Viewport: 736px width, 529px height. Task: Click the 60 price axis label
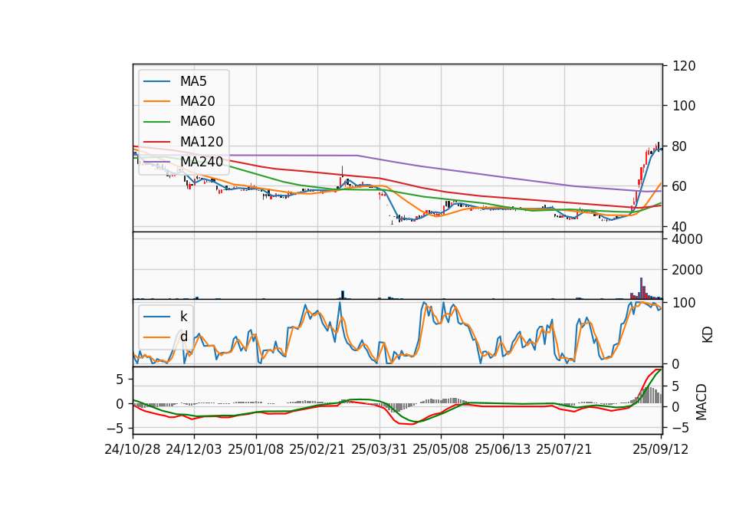(680, 186)
